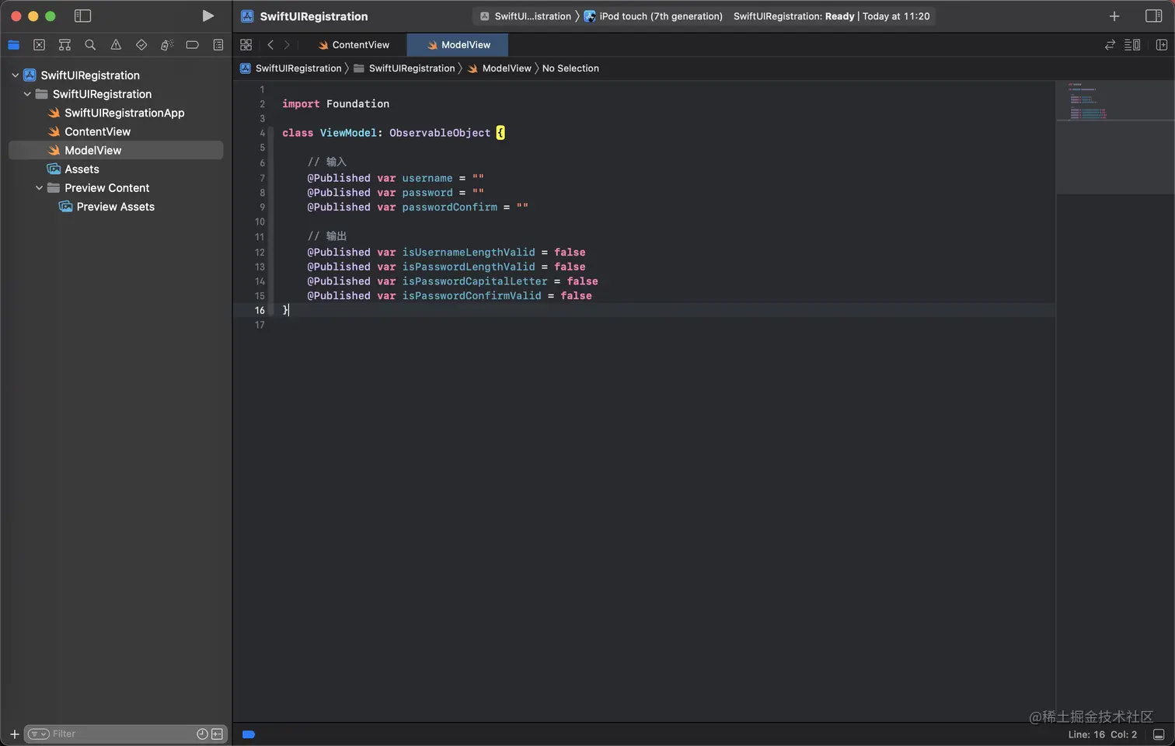Image resolution: width=1175 pixels, height=746 pixels.
Task: Open the SwiftUIRegistration: Ready activity status
Action: (832, 16)
